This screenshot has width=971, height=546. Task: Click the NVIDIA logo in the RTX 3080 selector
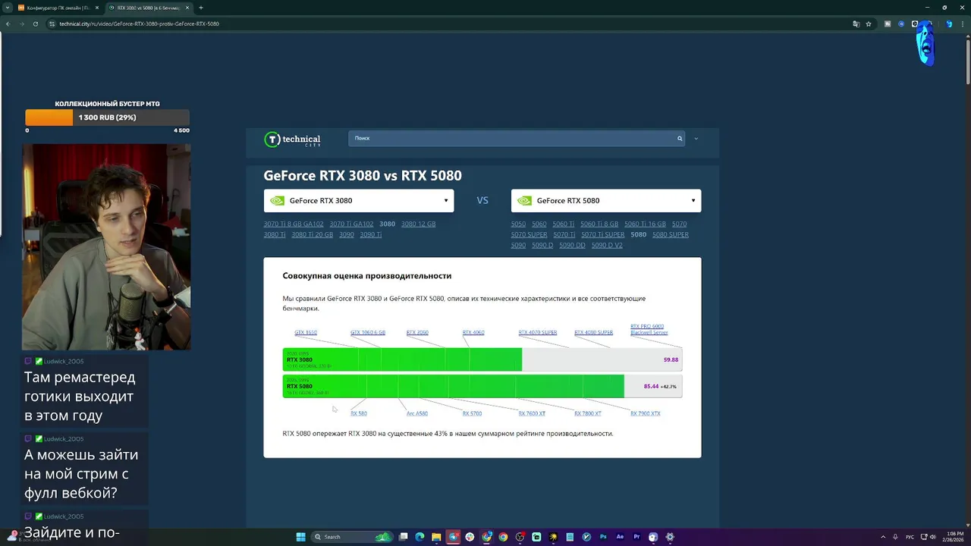278,201
